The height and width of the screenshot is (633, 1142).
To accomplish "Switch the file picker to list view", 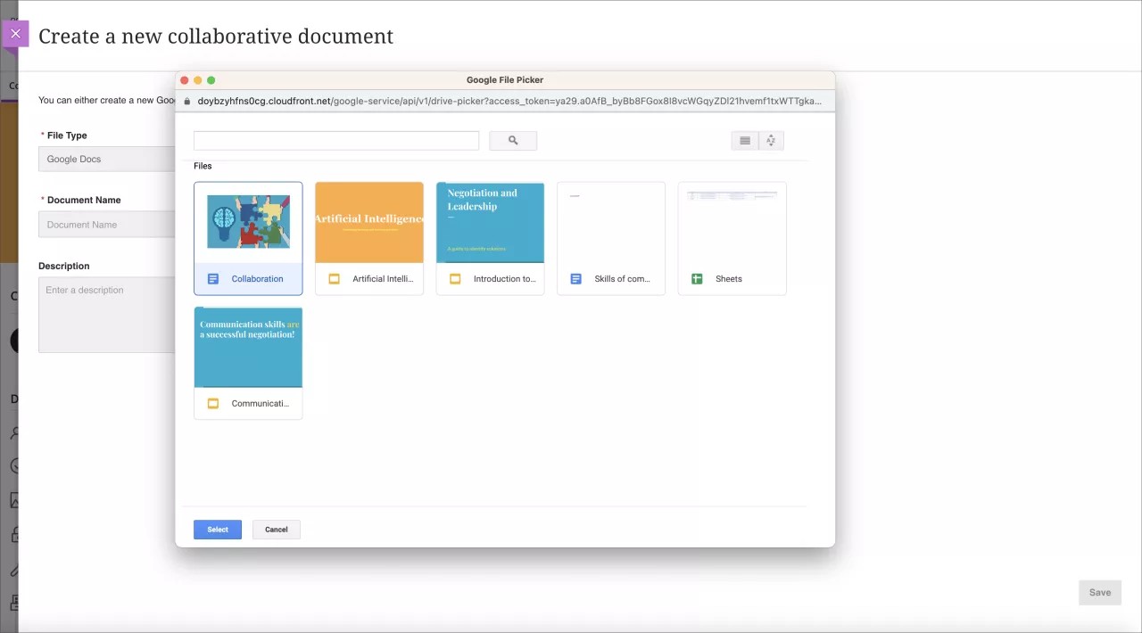I will click(x=744, y=140).
